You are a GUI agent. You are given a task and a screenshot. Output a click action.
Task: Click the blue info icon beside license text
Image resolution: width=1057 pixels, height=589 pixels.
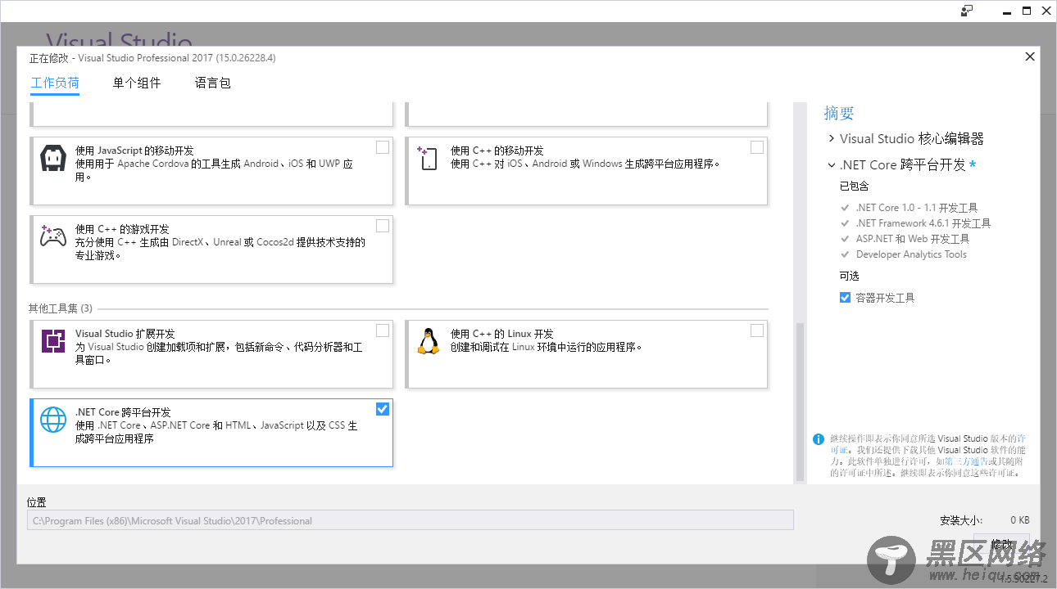pyautogui.click(x=818, y=439)
